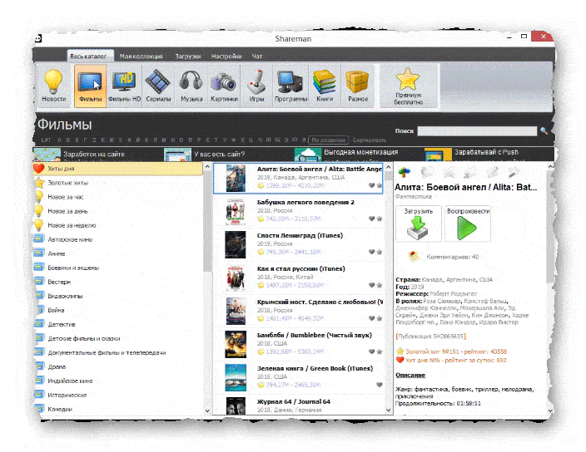
Task: Select Зеленая книга / Green Book (iTunes) title
Action: 315,368
